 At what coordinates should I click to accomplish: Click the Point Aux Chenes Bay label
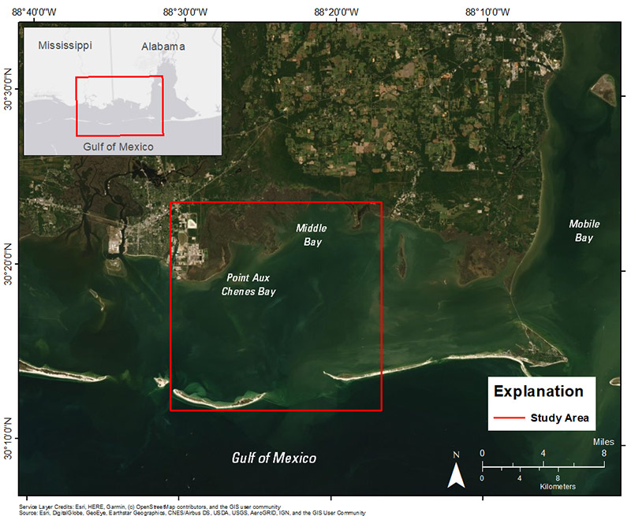248,284
